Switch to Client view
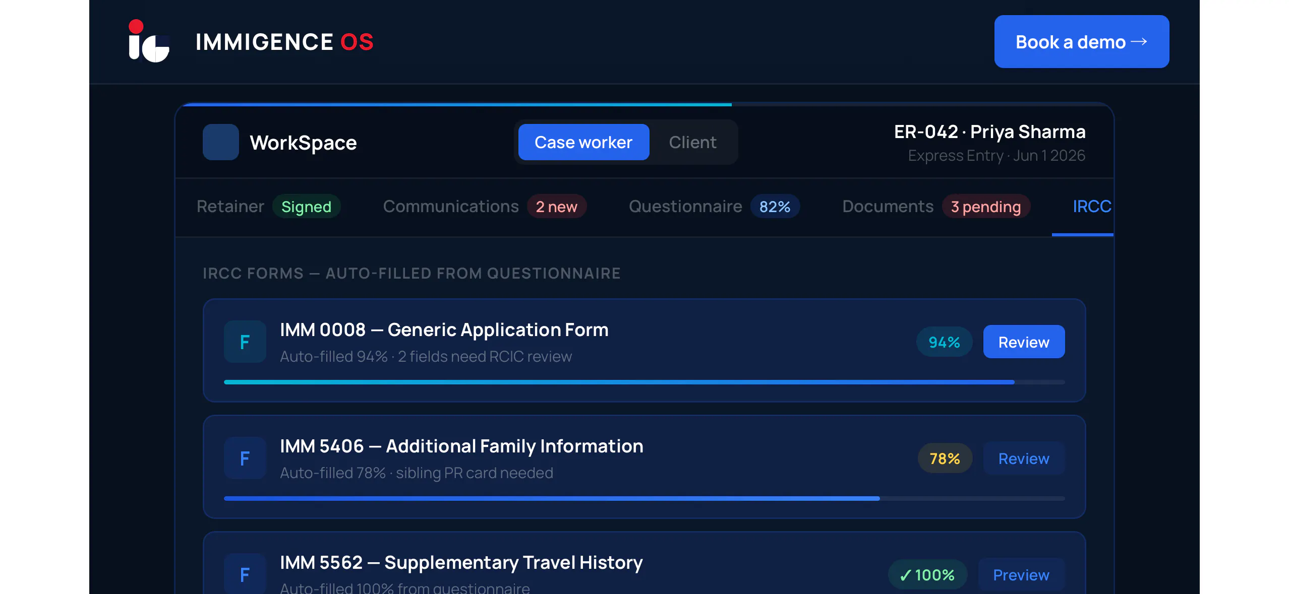 pos(692,142)
